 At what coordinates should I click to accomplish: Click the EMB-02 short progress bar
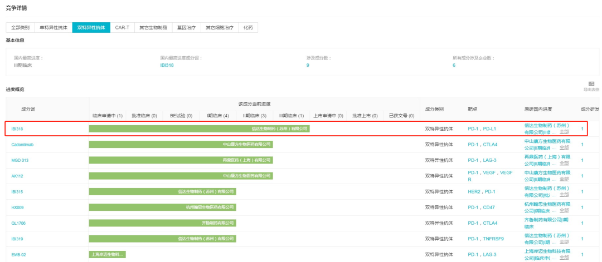[x=107, y=254]
